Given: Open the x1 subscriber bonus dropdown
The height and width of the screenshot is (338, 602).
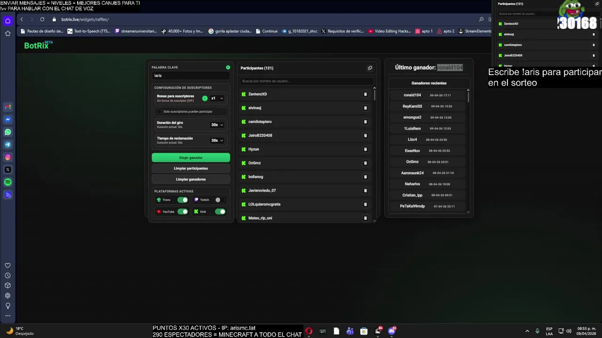Looking at the screenshot, I should pos(217,99).
